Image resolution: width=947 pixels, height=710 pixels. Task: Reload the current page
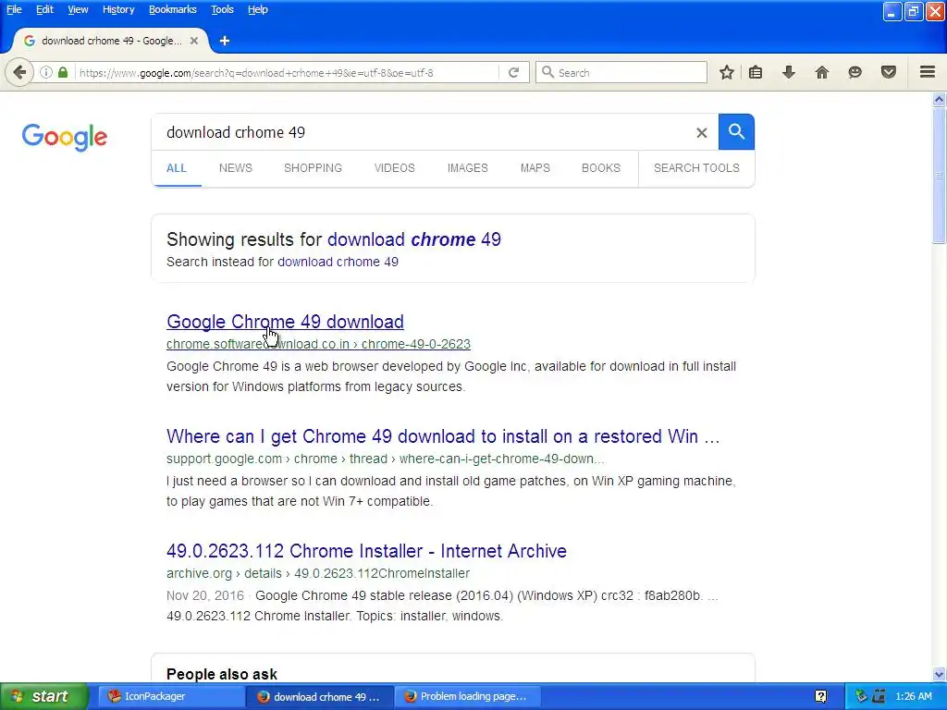click(514, 72)
